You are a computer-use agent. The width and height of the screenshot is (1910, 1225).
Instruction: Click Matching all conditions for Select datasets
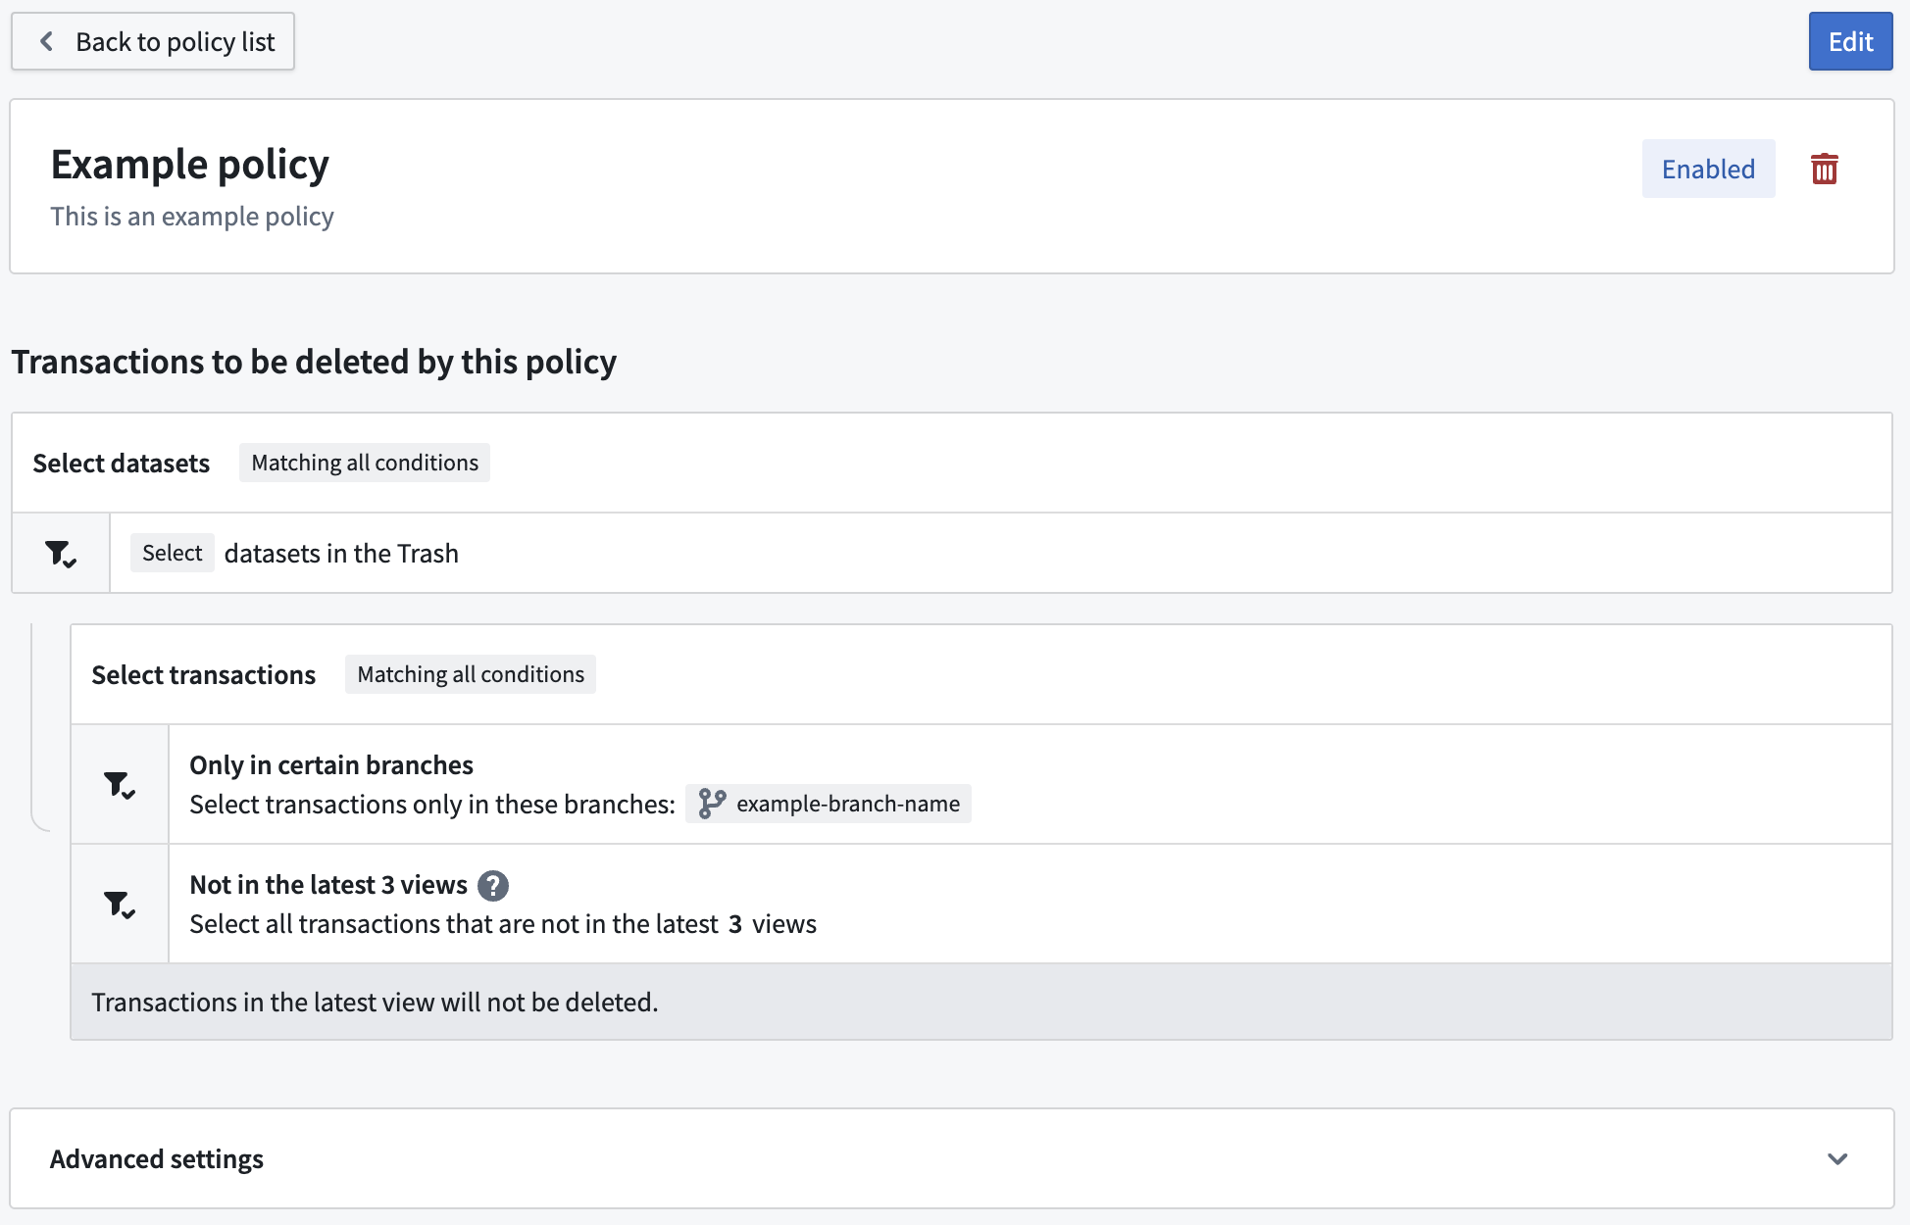[x=365, y=463]
